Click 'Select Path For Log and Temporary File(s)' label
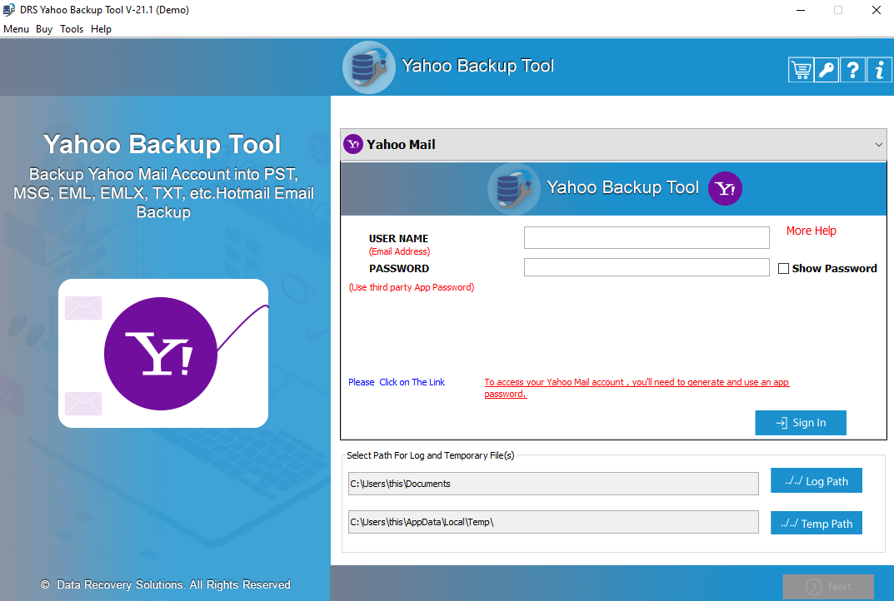The image size is (894, 601). [431, 455]
